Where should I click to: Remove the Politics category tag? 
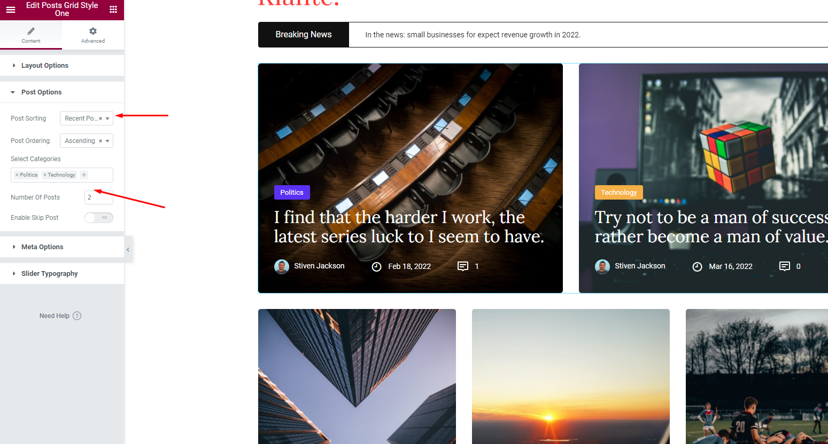point(17,175)
